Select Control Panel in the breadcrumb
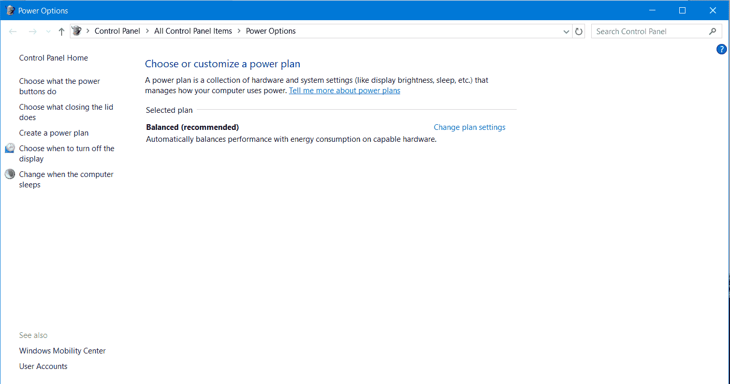This screenshot has width=730, height=384. [x=118, y=31]
